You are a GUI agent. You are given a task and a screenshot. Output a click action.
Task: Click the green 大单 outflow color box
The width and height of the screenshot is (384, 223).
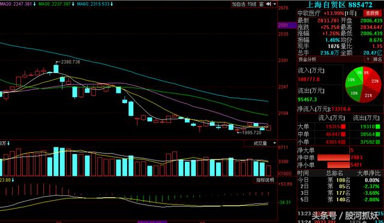[378, 126]
